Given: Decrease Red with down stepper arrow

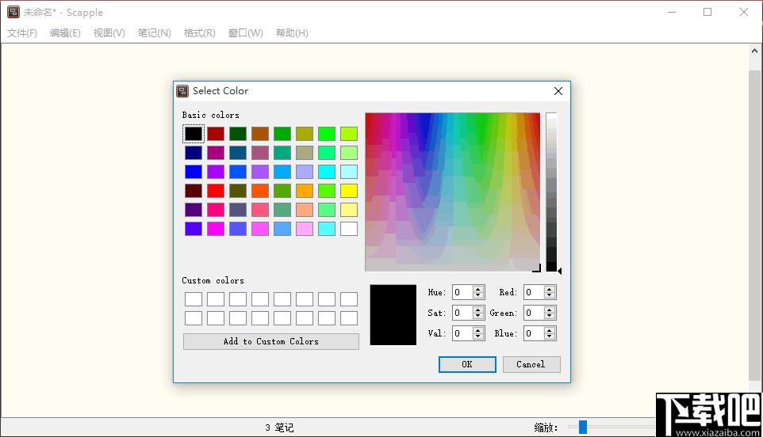Looking at the screenshot, I should [550, 296].
